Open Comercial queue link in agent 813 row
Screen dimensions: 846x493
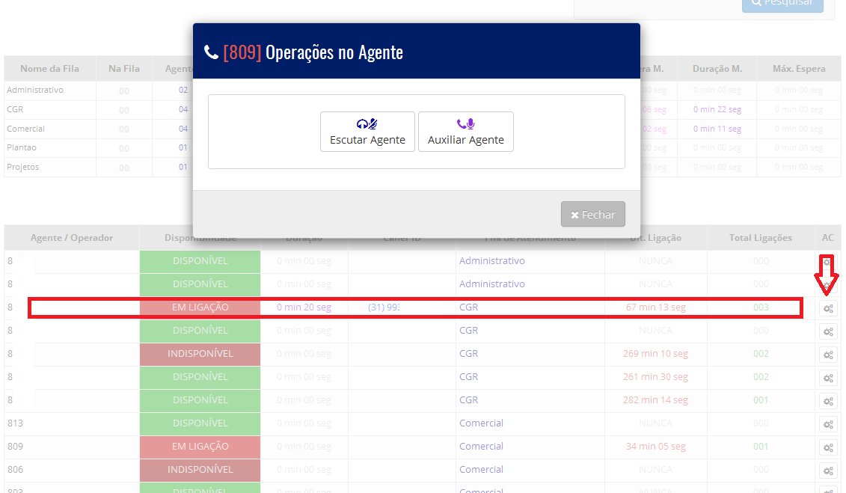coord(481,423)
